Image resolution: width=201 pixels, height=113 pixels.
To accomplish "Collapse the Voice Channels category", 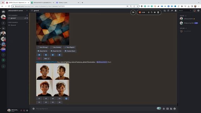I will (13, 22).
